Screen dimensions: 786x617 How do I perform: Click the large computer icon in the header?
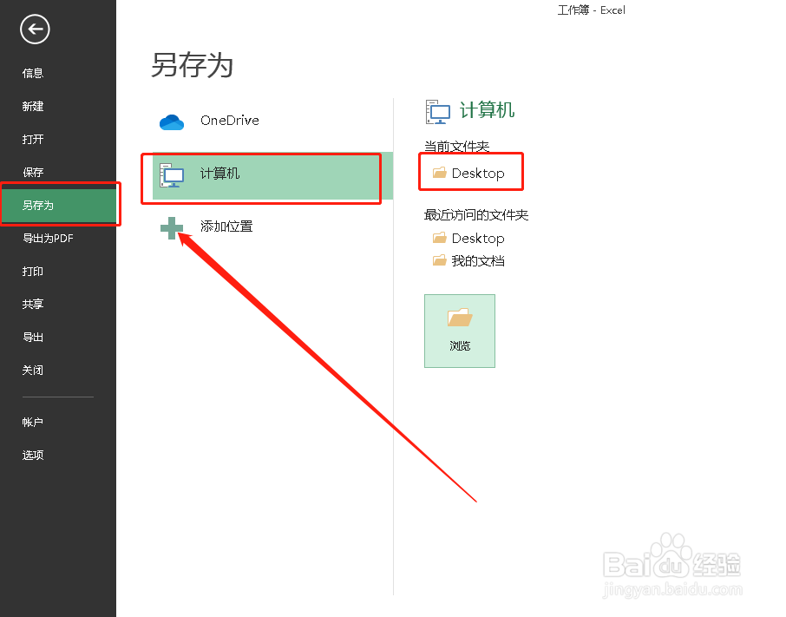pos(438,111)
